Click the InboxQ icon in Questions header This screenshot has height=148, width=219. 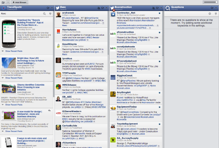click(x=168, y=8)
